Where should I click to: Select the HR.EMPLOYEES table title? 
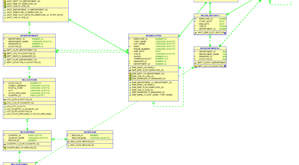[x=154, y=36]
